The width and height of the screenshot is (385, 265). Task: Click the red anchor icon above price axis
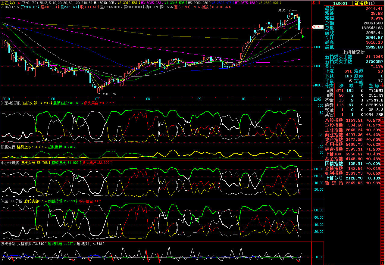[x=314, y=3]
